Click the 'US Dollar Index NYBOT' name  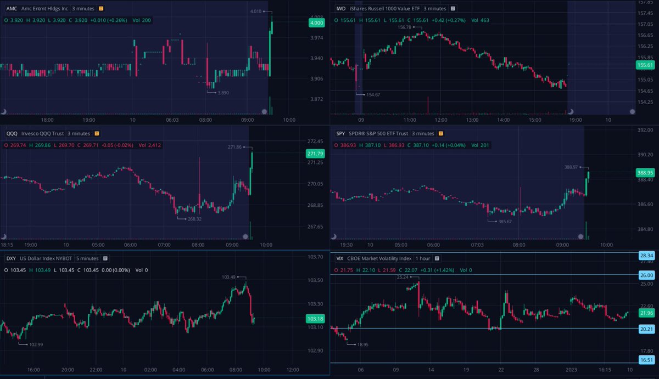[x=46, y=258]
